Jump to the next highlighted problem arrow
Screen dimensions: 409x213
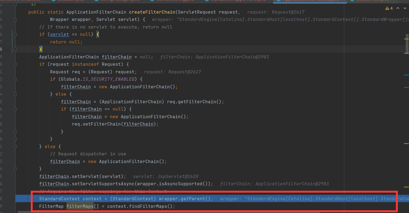point(404,8)
